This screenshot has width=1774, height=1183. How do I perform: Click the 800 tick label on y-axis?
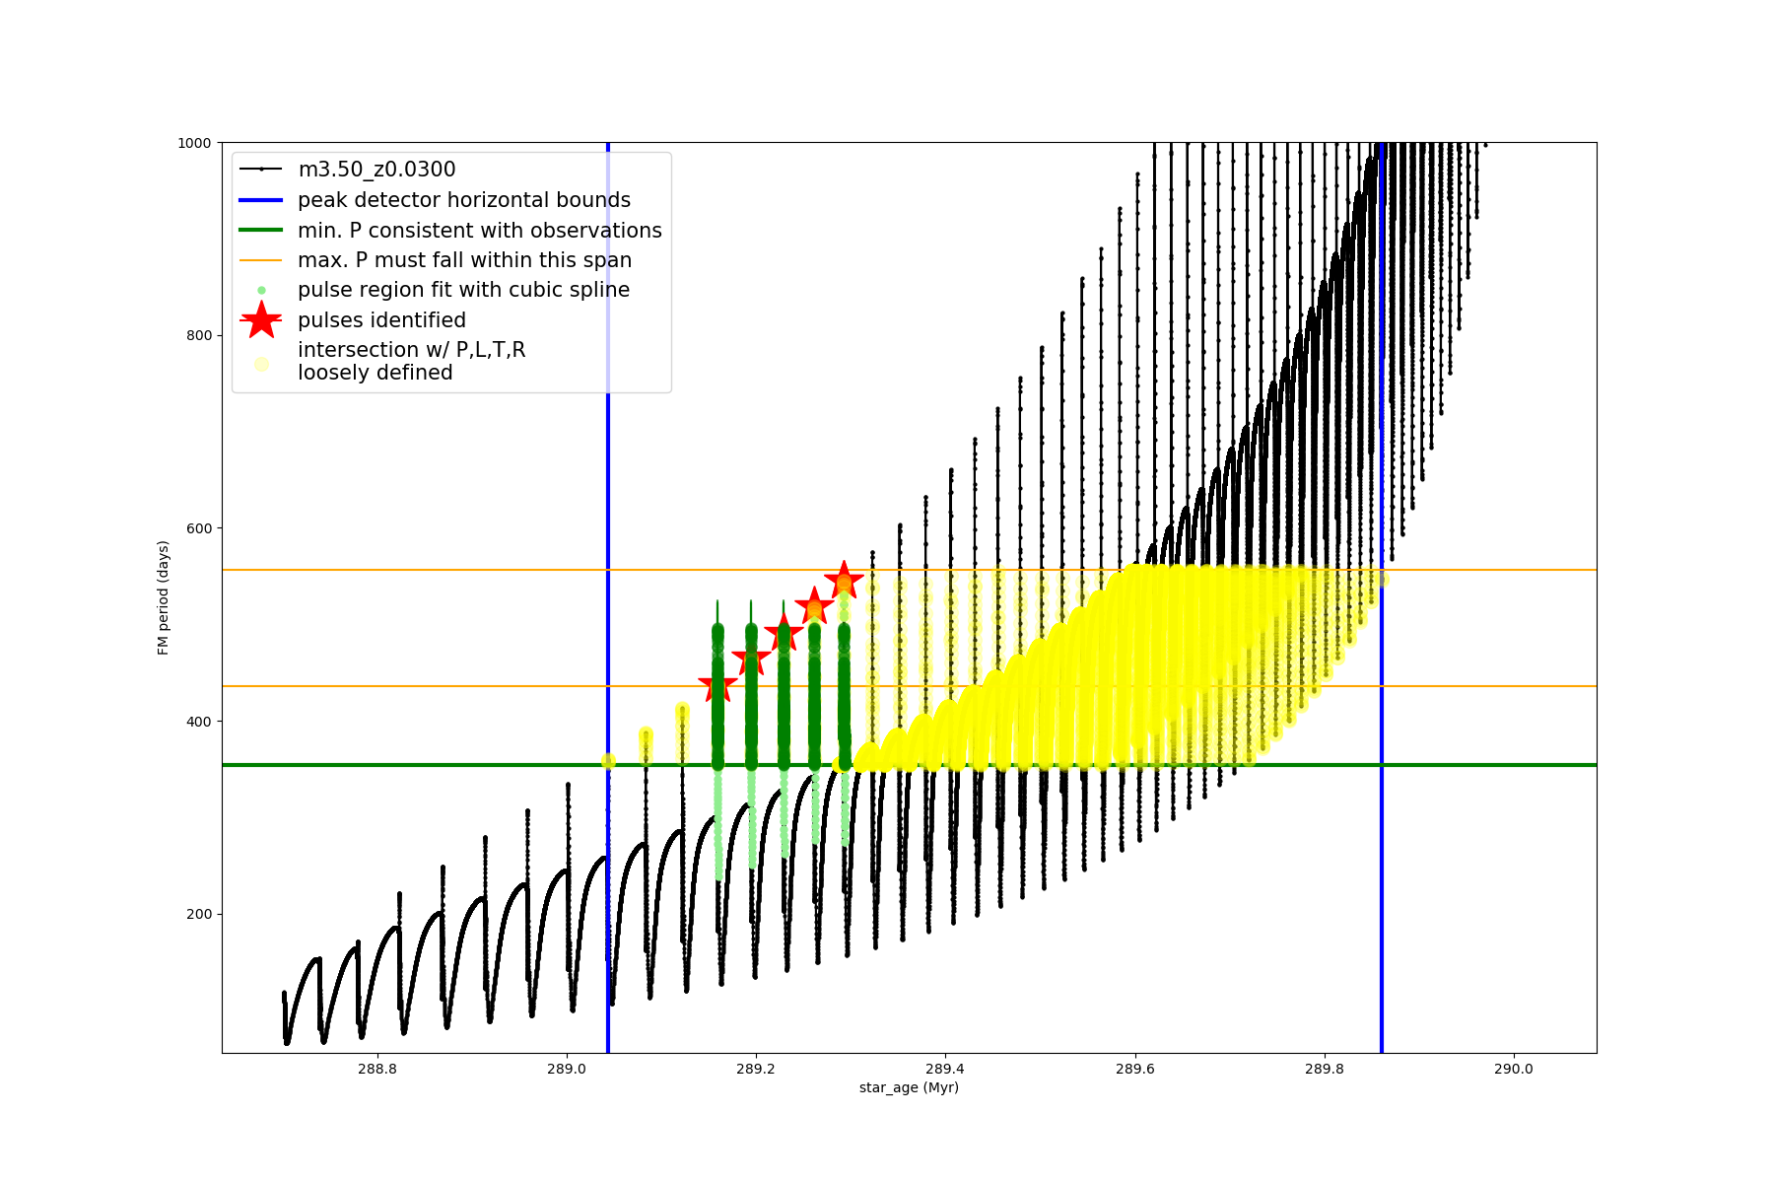pyautogui.click(x=200, y=335)
